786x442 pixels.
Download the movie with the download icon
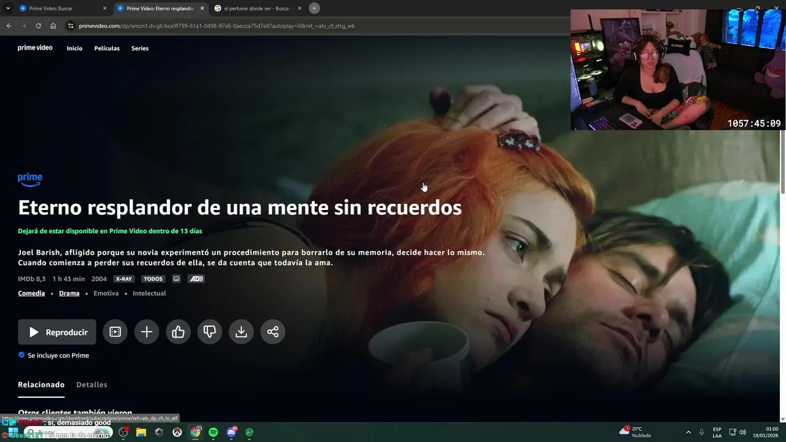(241, 332)
